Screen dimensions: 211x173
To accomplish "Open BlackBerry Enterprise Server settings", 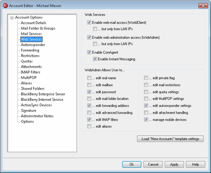I will (43, 94).
